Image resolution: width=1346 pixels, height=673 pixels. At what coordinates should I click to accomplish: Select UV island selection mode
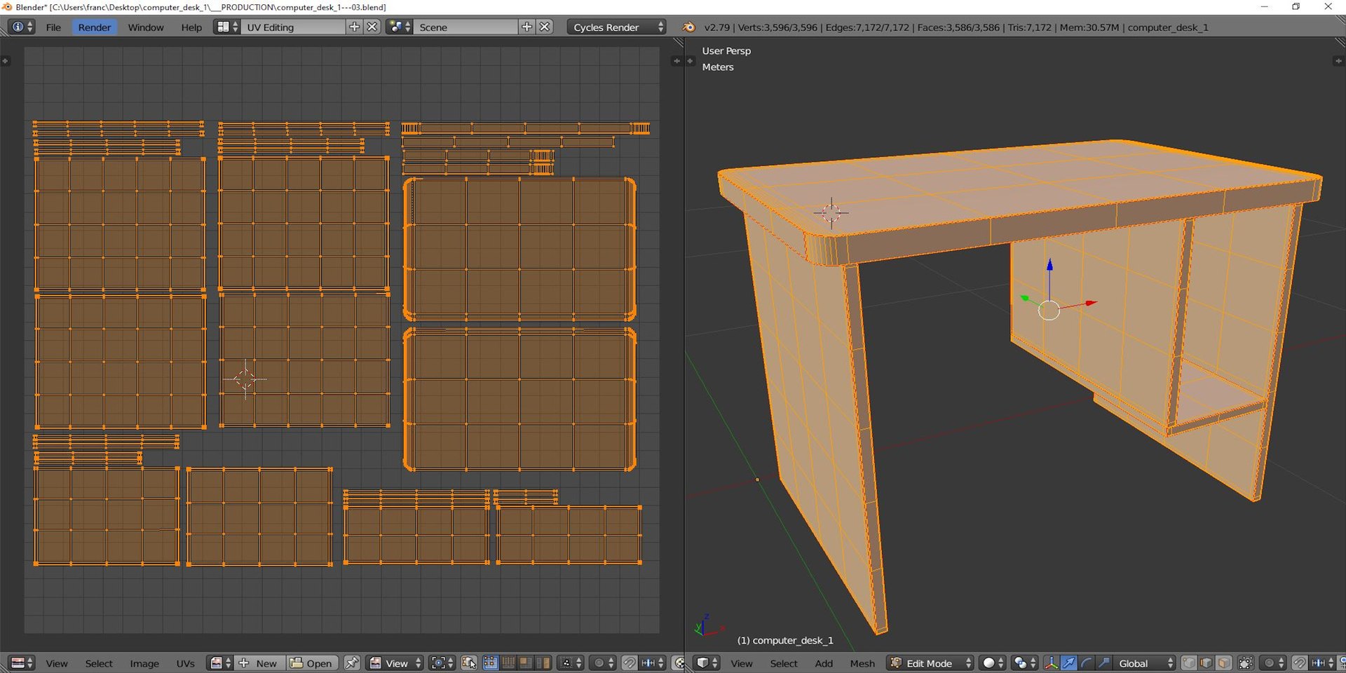pos(543,662)
